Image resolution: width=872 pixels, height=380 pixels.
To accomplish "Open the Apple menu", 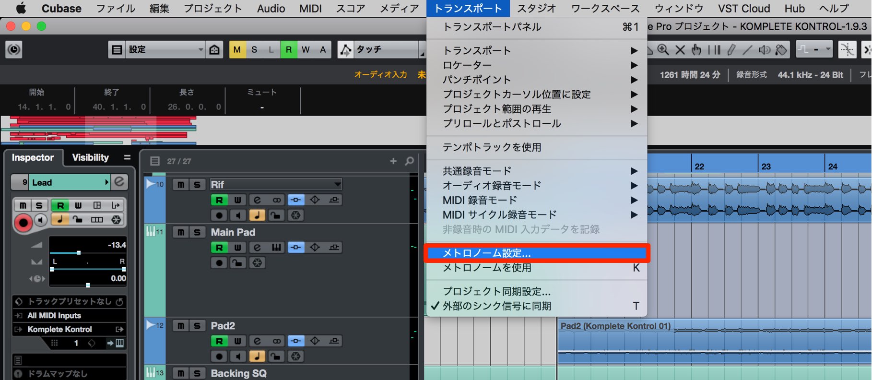I will (21, 9).
